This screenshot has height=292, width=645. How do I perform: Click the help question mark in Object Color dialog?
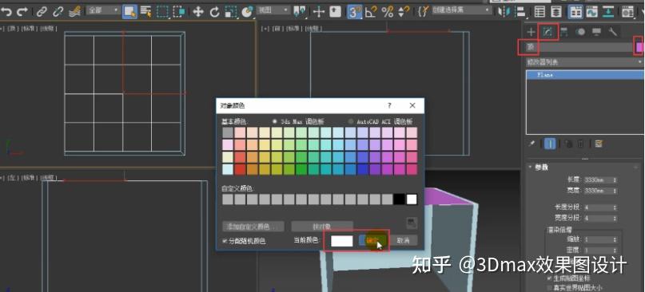click(389, 105)
